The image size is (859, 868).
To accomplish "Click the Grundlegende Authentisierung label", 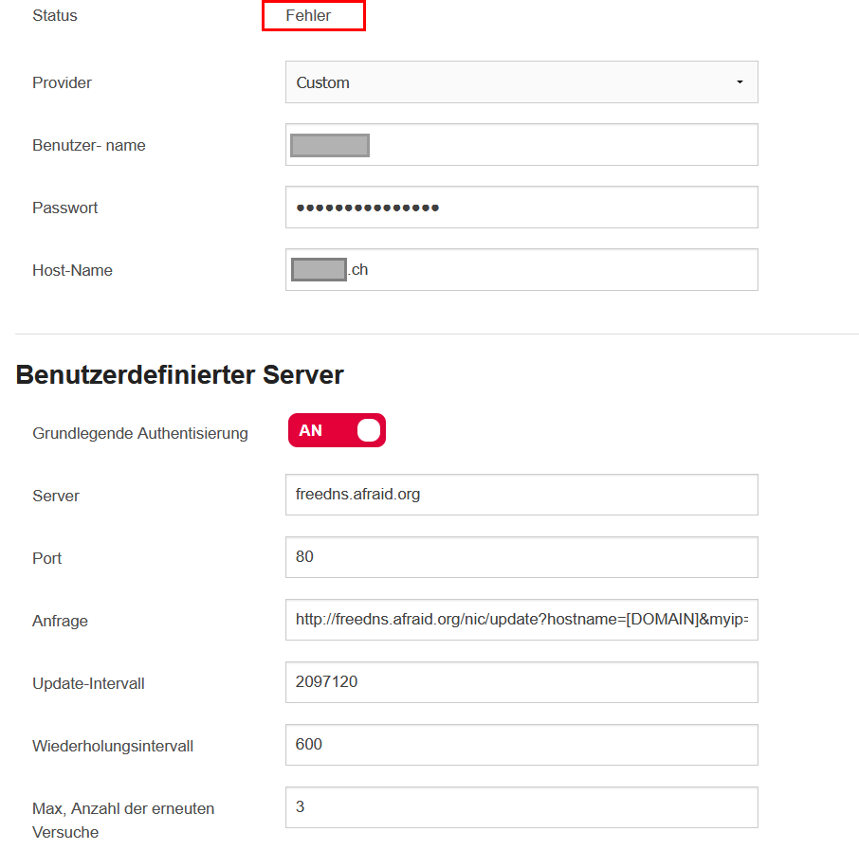I will point(140,433).
